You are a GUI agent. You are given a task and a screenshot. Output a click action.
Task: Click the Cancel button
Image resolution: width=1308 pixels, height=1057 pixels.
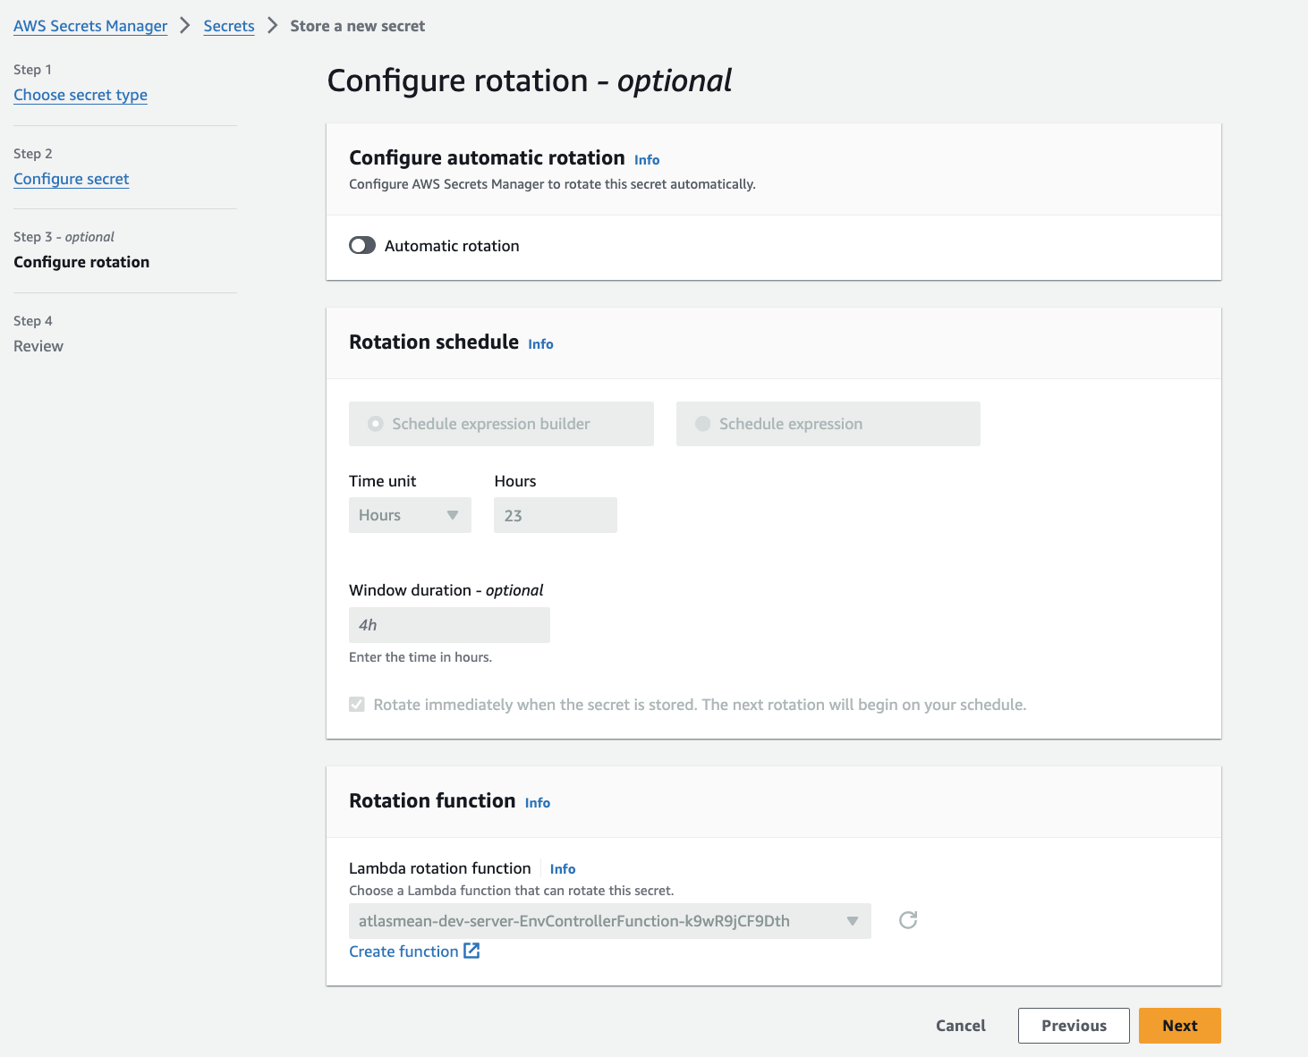960,1026
